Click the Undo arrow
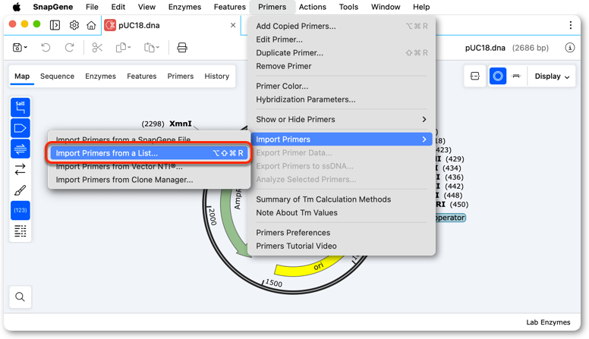Screen dimensions: 589x339 (x=46, y=48)
